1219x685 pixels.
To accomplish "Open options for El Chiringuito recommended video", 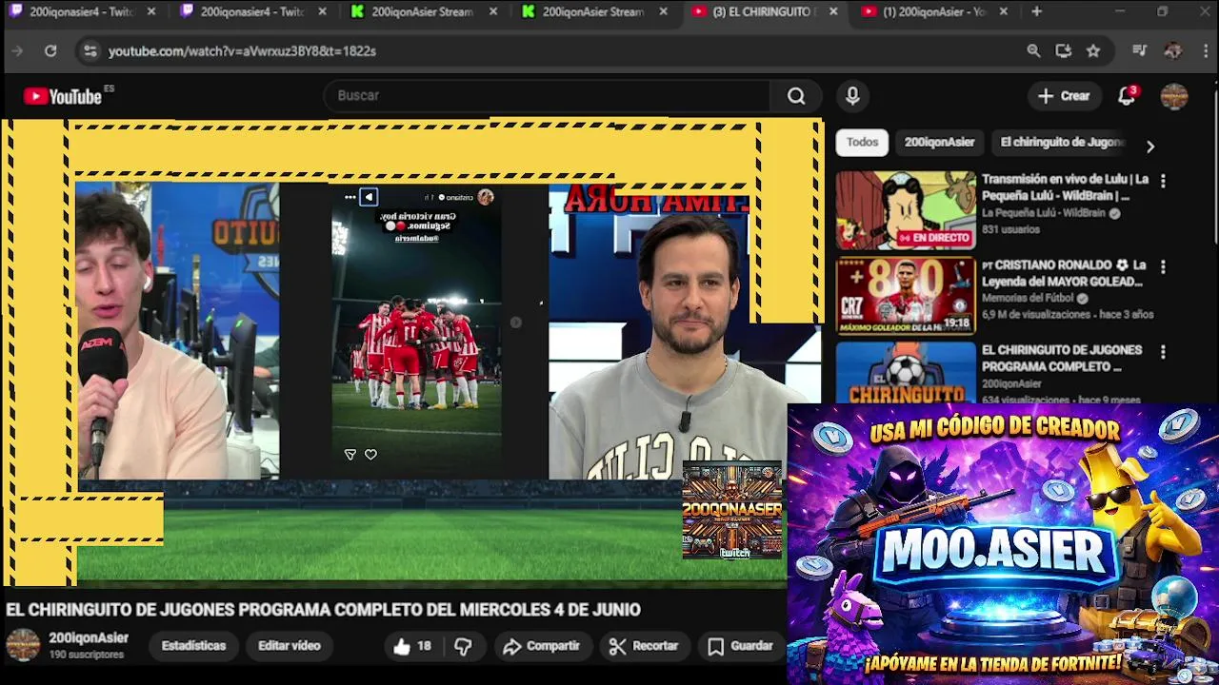I will (x=1162, y=352).
